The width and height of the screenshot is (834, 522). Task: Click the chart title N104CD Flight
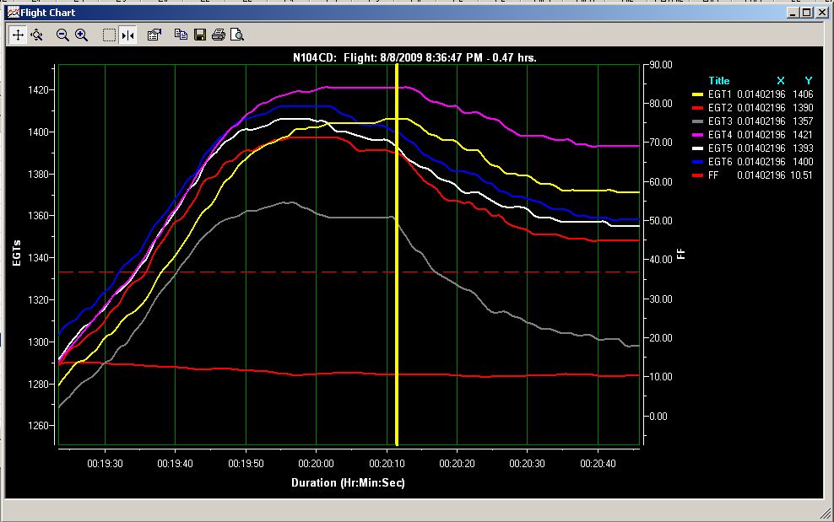tap(414, 57)
